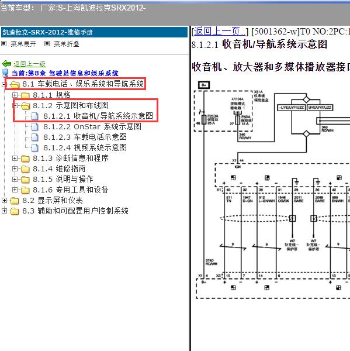Viewport: 350px width, 351px height.
Task: Open 8.1.2.2 OnStar 系统示意图
Action: point(92,127)
